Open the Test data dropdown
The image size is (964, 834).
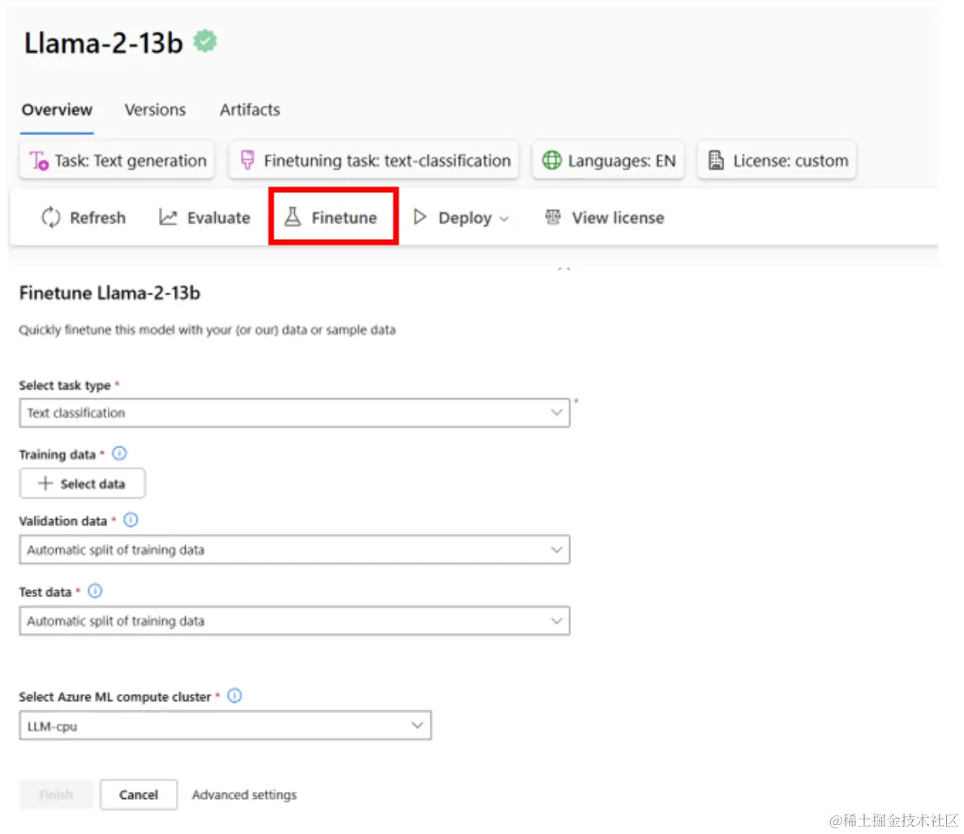(x=294, y=621)
